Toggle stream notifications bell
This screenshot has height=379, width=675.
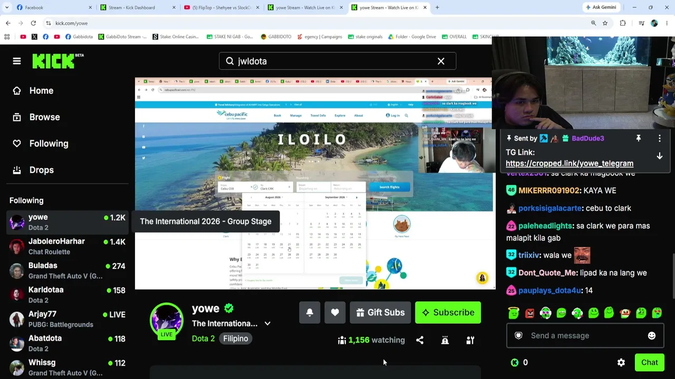310,313
